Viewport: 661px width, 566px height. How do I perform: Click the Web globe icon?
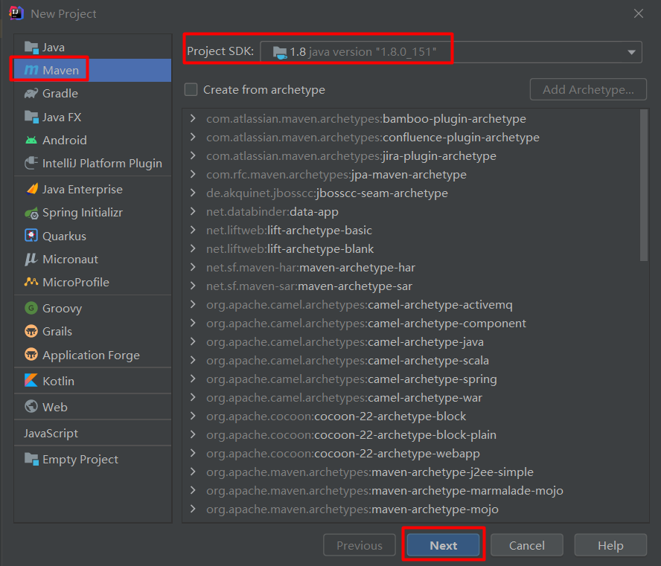[31, 406]
